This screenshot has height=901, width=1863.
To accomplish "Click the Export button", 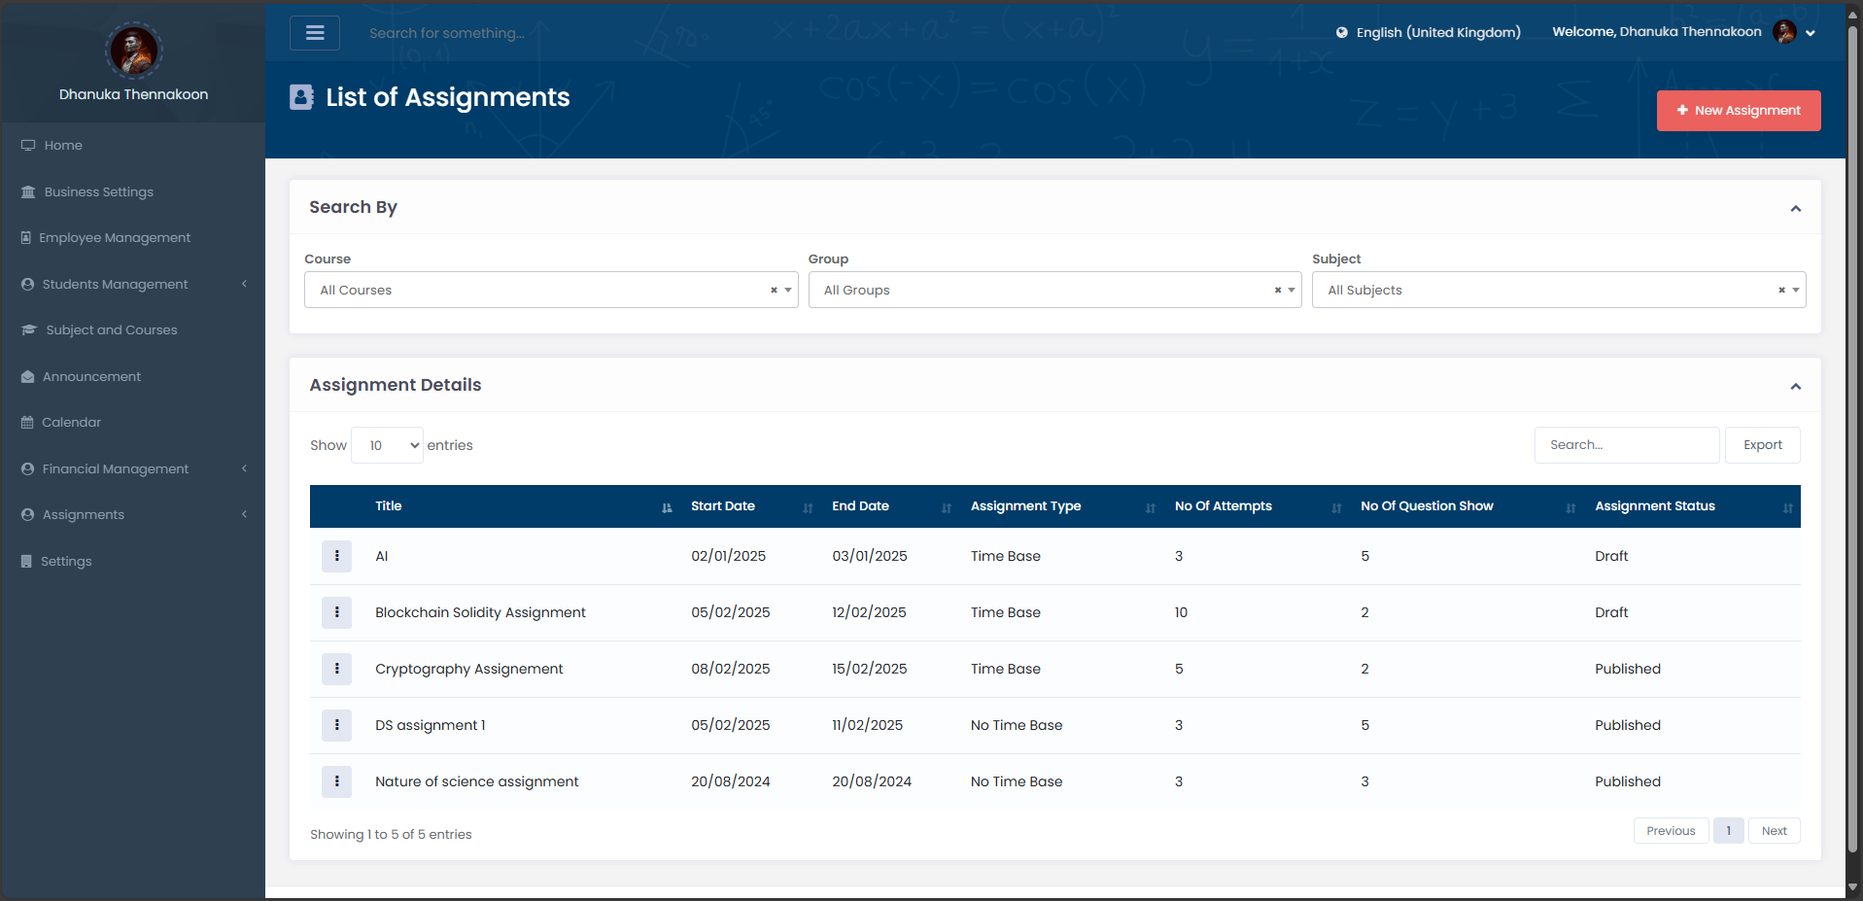I will (1763, 445).
